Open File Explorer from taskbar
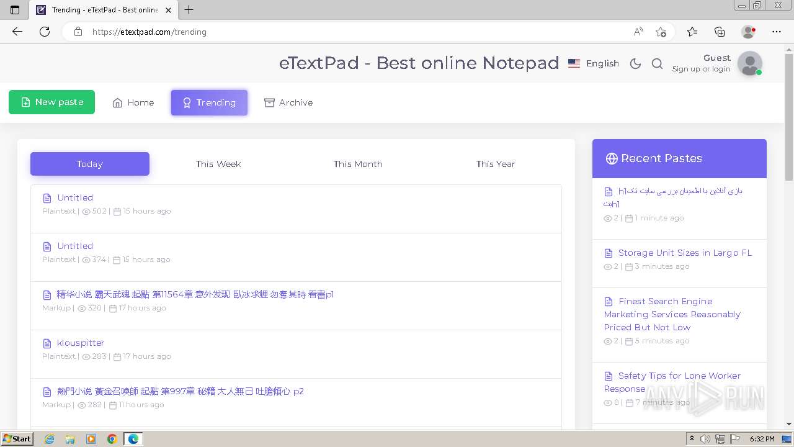 click(x=70, y=439)
